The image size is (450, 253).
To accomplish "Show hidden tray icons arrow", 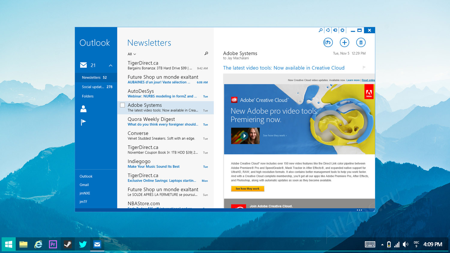I will pos(382,245).
